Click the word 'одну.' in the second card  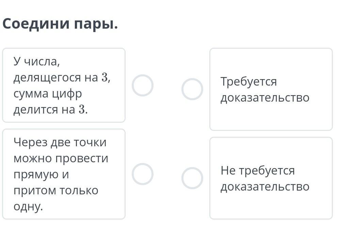click(x=28, y=206)
